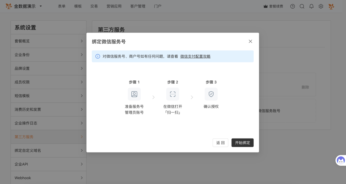The width and height of the screenshot is (346, 184).
Task: Select 成员权限 in the settings sidebar
Action: click(x=49, y=82)
